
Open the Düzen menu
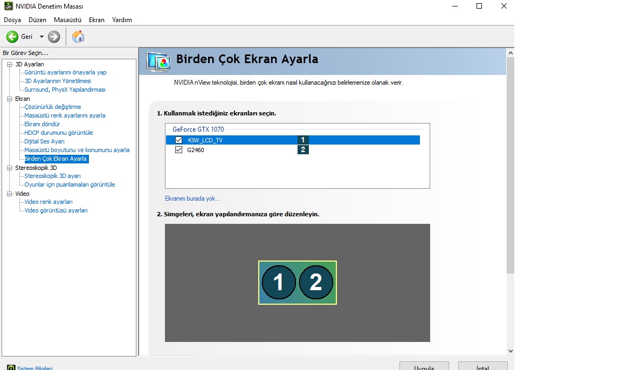coord(37,20)
